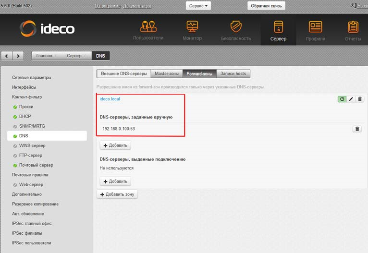Screen dimensions: 368x253
Task: Go to Сервер in the breadcrumb
Action: (74, 56)
